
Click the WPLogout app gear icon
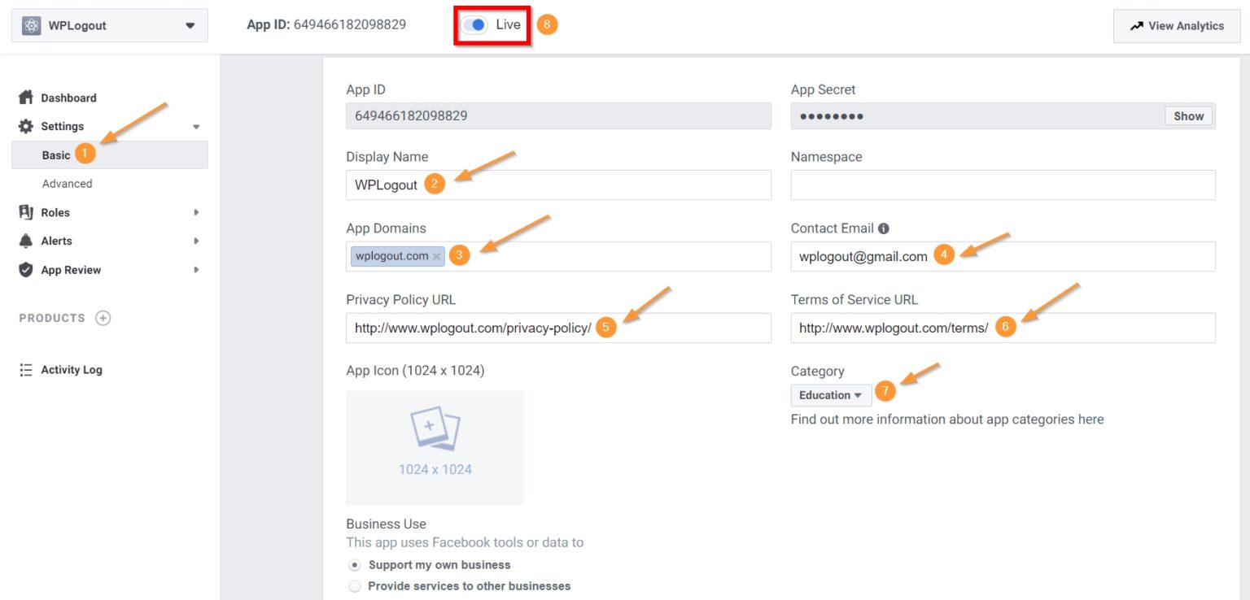tap(31, 25)
